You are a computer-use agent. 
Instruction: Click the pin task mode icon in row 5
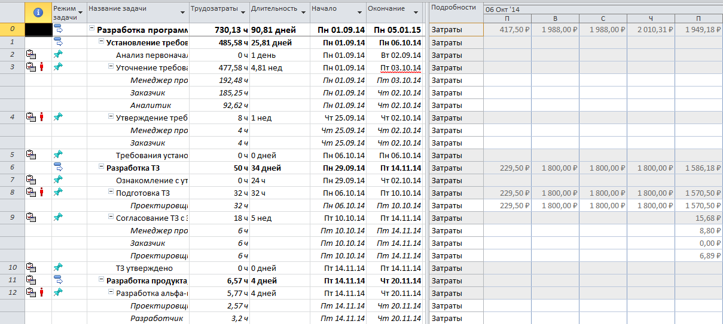click(58, 155)
